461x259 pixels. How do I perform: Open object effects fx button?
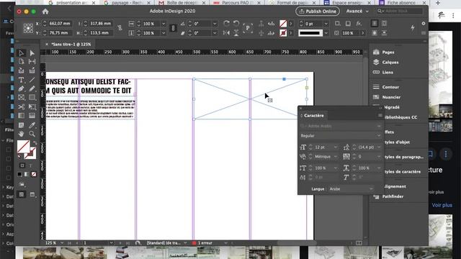[x=359, y=24]
